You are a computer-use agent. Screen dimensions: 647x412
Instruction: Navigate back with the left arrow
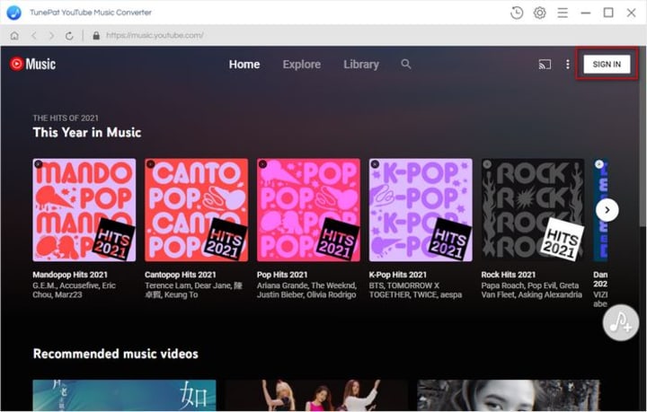pyautogui.click(x=34, y=36)
